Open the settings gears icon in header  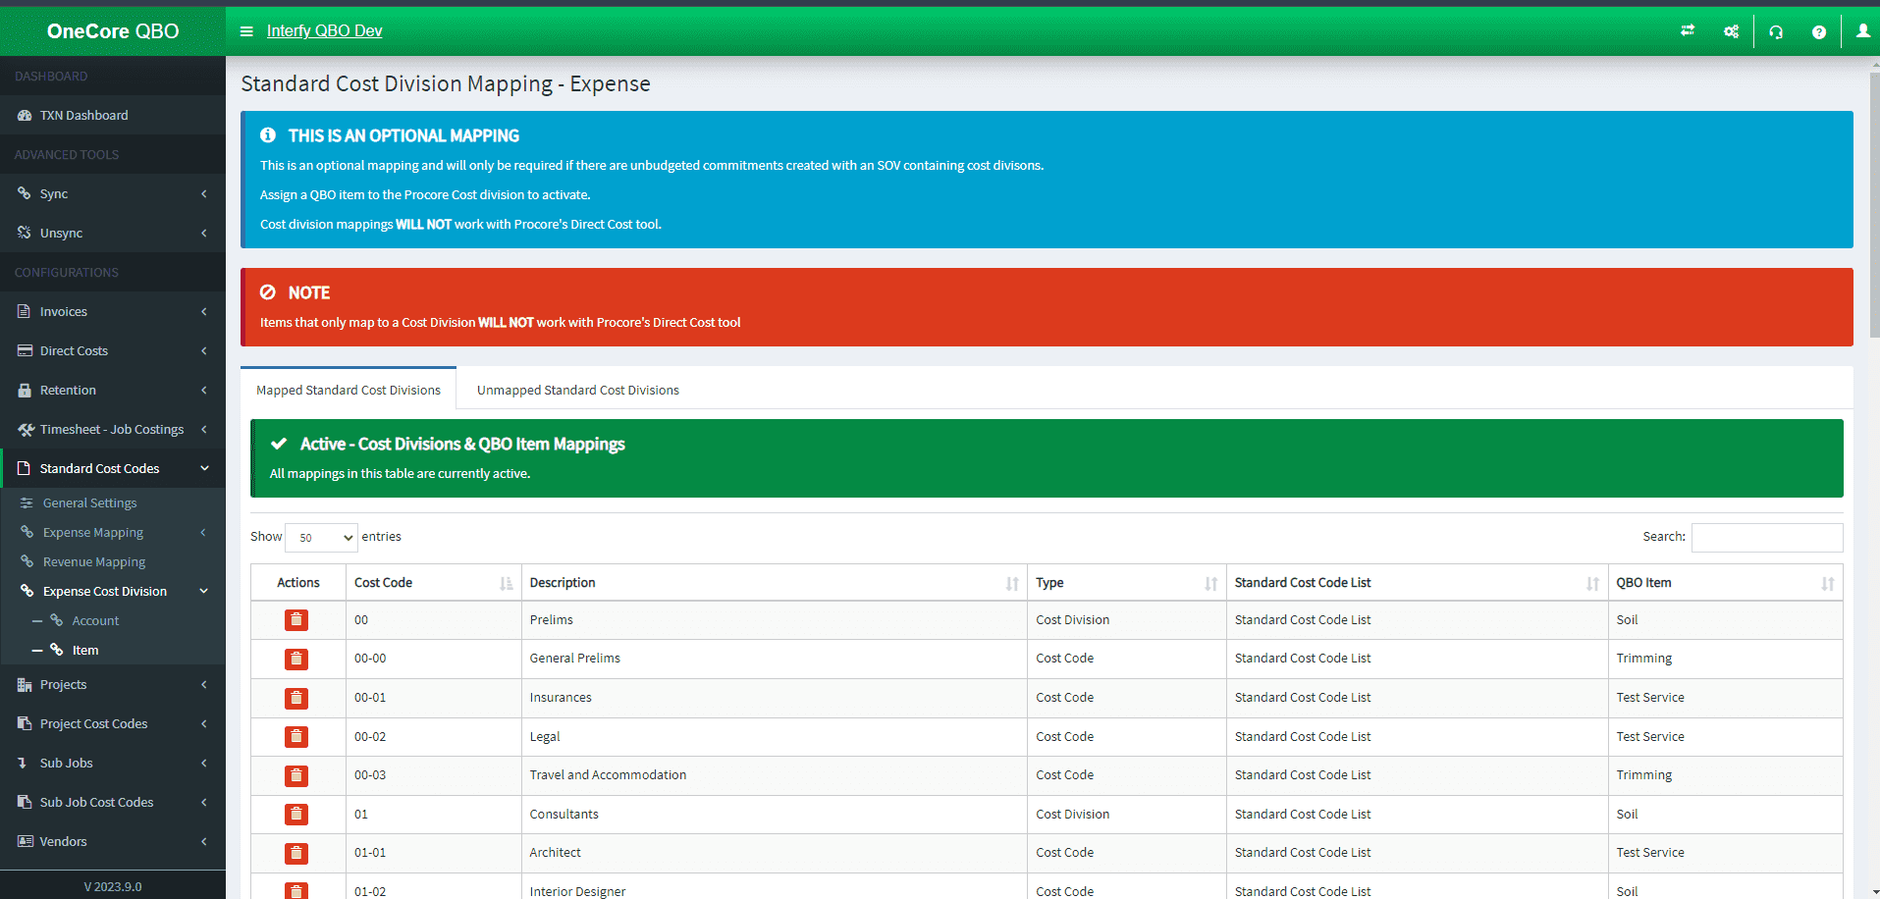[x=1731, y=31]
